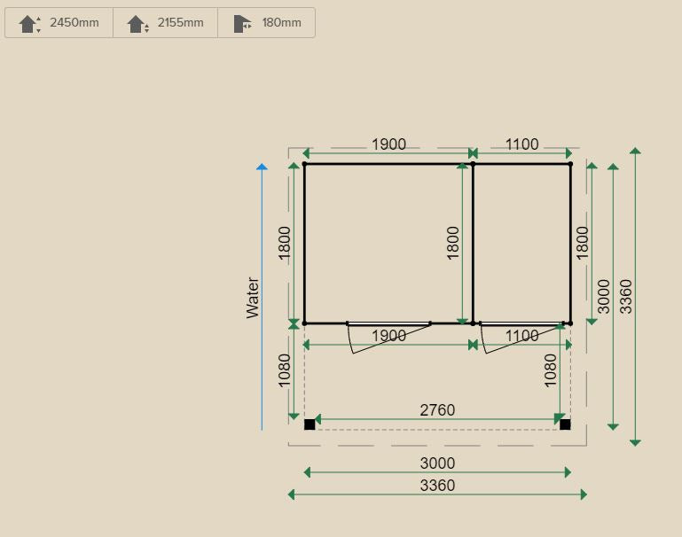This screenshot has height=537, width=682.
Task: Select the left black support post
Action: point(310,424)
